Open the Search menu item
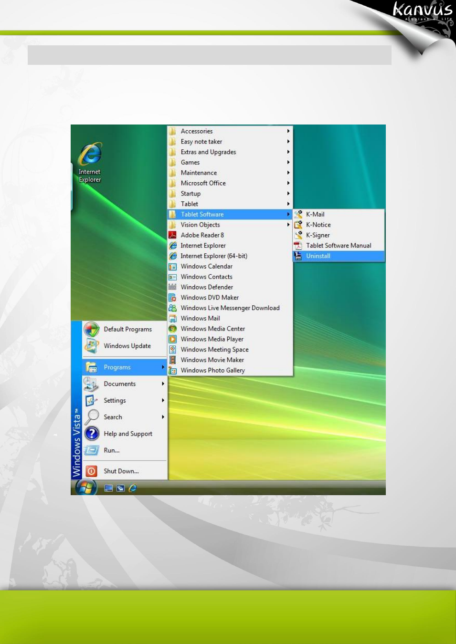 coord(125,417)
